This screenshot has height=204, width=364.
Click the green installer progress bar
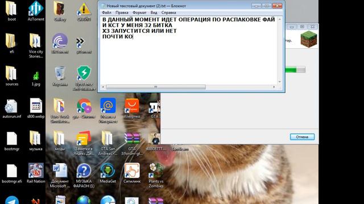point(295,70)
